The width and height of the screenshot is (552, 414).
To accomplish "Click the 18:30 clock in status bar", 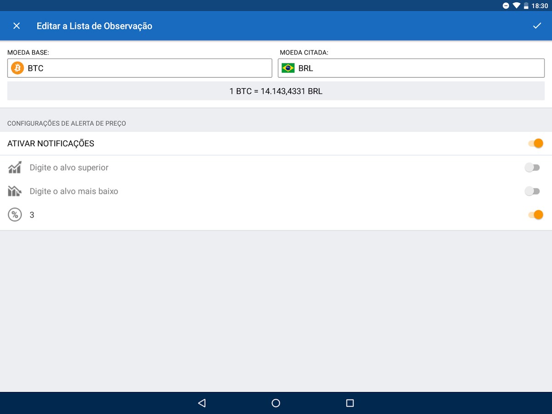I will 540,6.
